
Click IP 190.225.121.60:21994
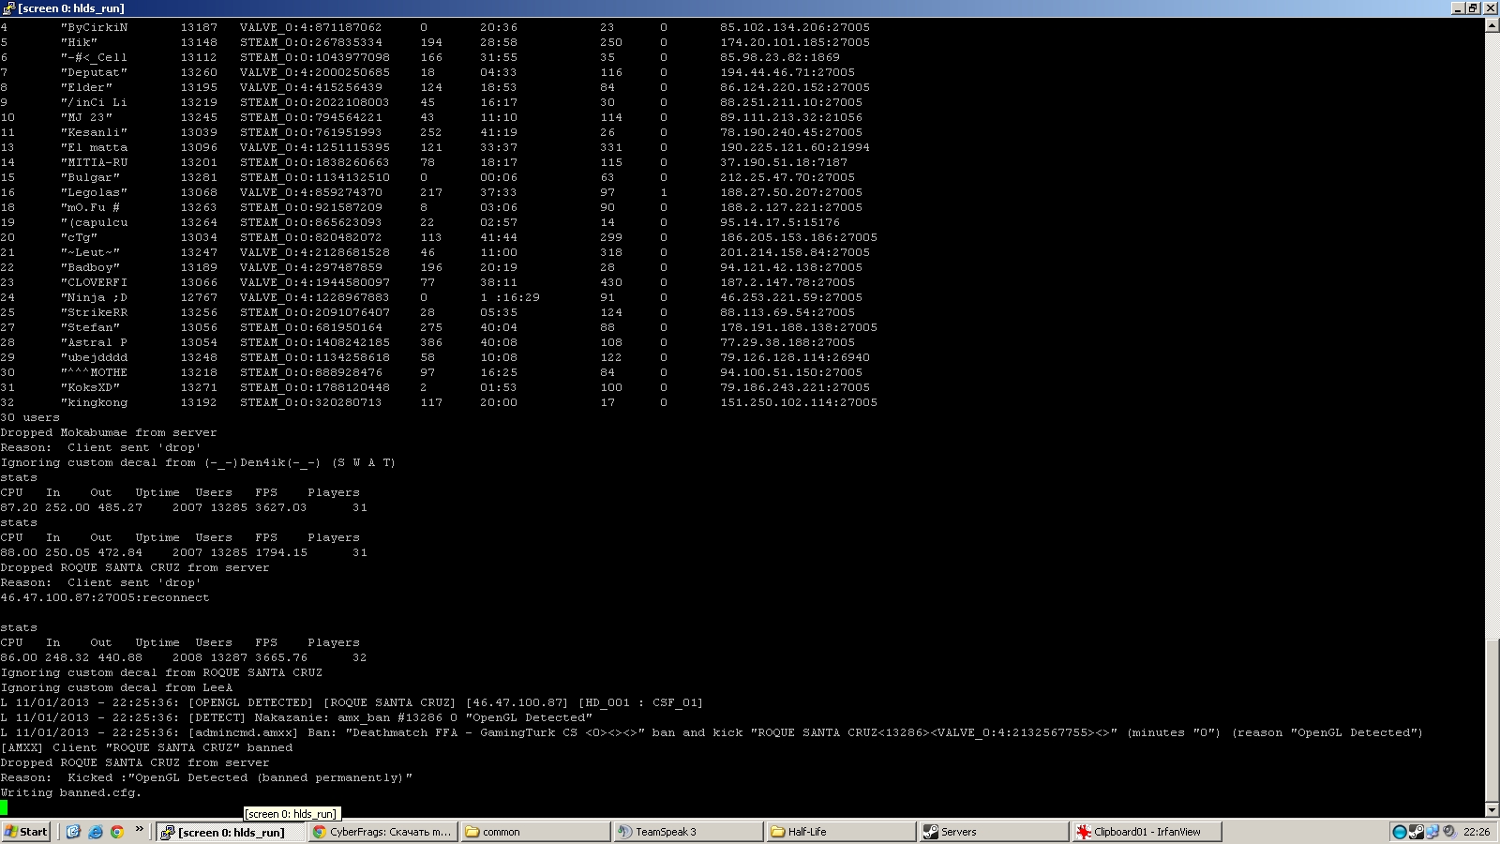click(x=795, y=147)
